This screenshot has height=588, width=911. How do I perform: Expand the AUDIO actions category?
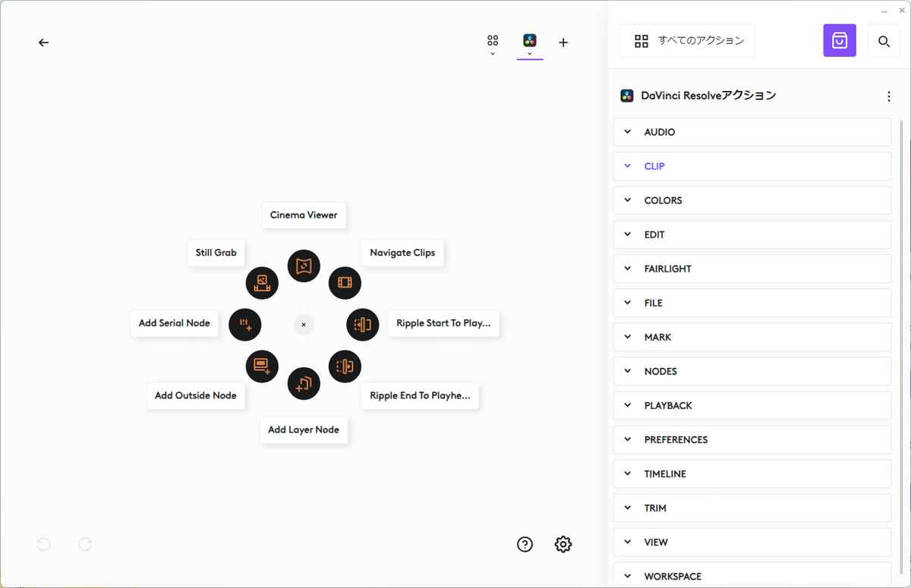[x=752, y=132]
